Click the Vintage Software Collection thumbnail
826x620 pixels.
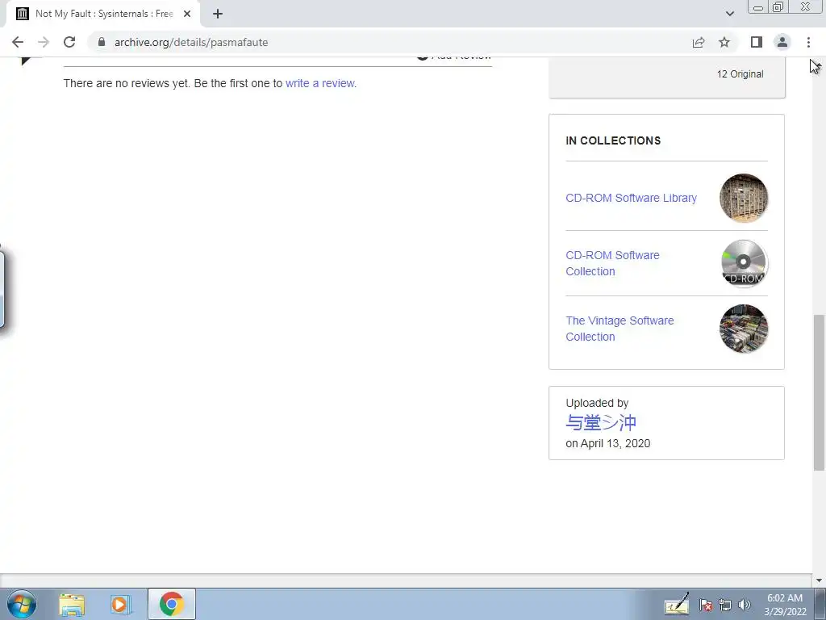[x=743, y=329]
